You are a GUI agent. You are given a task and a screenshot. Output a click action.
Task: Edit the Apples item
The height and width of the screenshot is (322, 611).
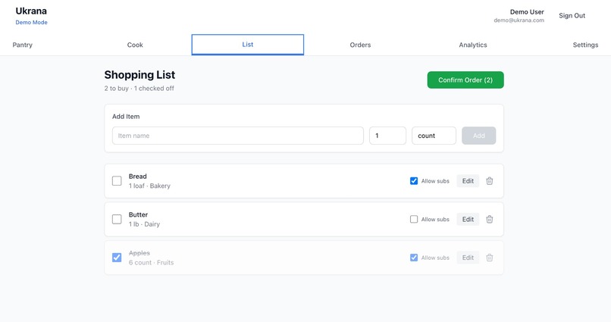pos(468,258)
